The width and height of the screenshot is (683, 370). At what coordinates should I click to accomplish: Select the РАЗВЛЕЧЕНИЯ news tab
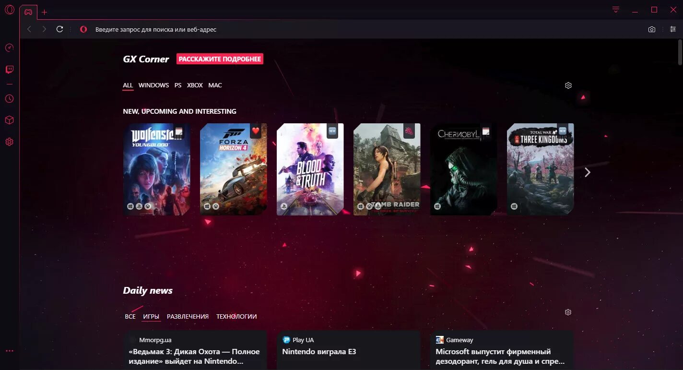(x=188, y=317)
